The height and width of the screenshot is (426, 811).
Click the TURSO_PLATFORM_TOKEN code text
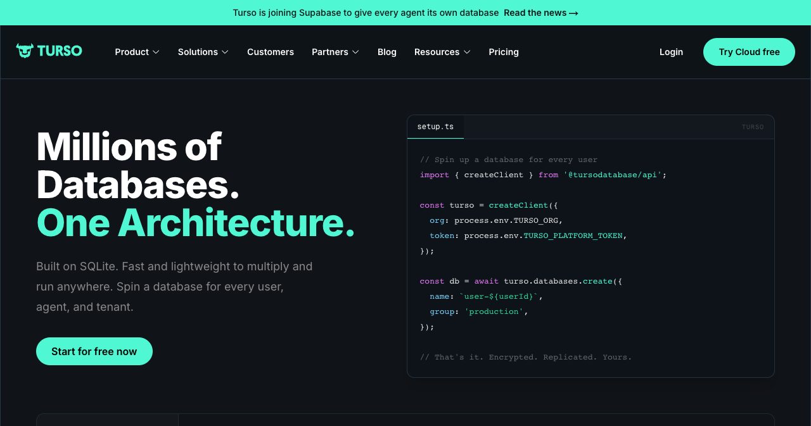tap(573, 235)
